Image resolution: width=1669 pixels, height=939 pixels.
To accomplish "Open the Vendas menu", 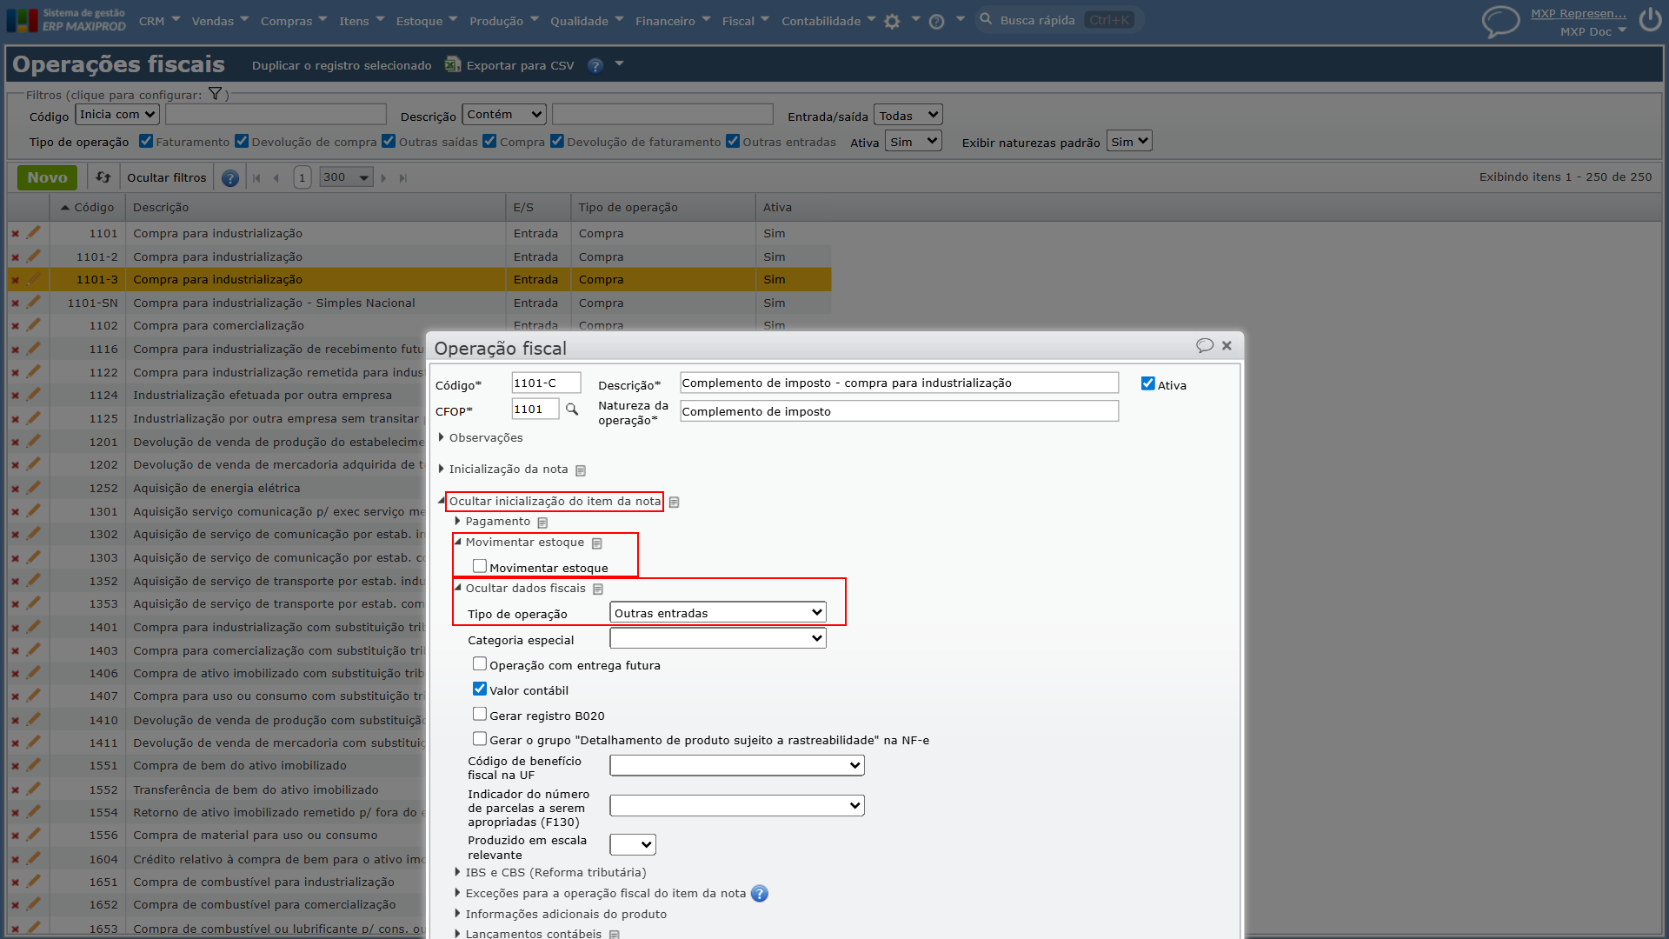I will (220, 21).
